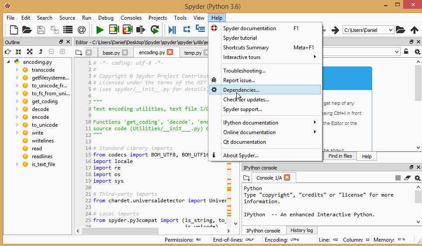This screenshot has width=422, height=246.
Task: Go to parent directory up arrow
Action: pyautogui.click(x=415, y=30)
